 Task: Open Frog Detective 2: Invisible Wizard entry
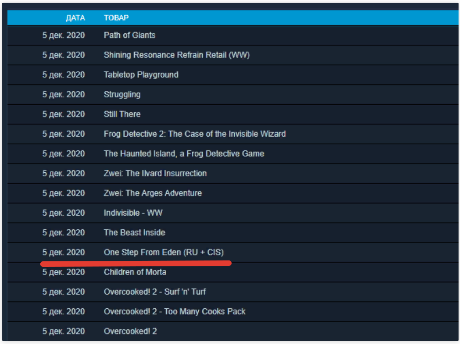click(195, 134)
